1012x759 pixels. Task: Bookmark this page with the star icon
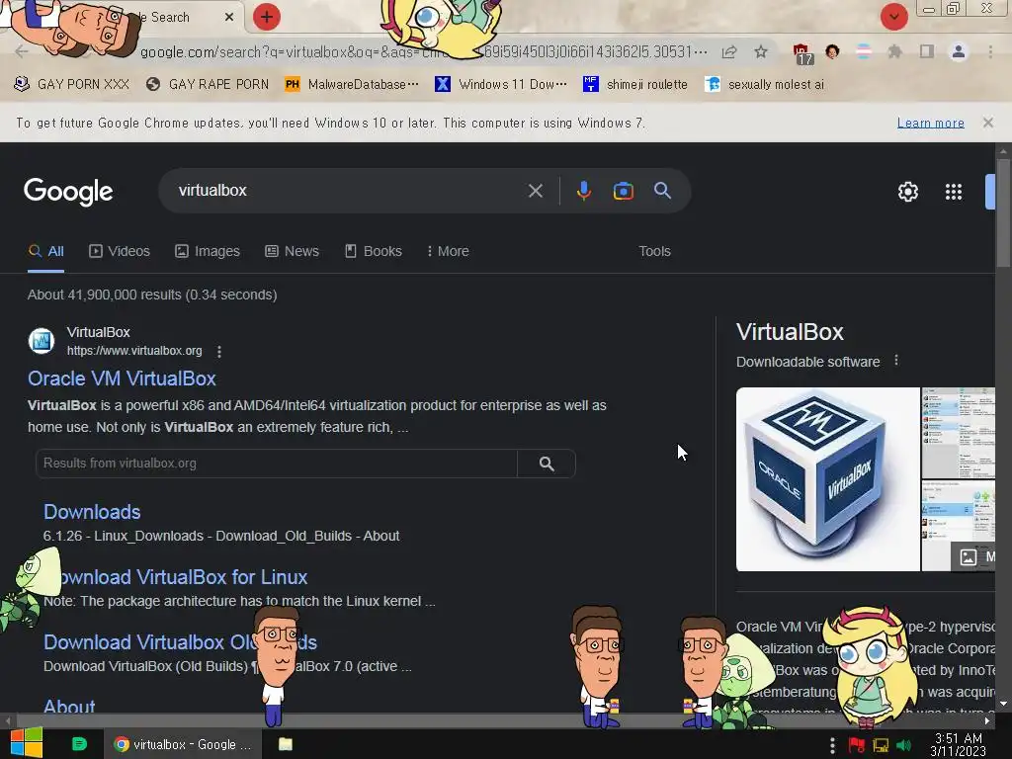(761, 51)
